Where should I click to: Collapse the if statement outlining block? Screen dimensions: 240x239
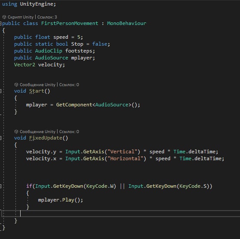pyautogui.click(x=0, y=186)
